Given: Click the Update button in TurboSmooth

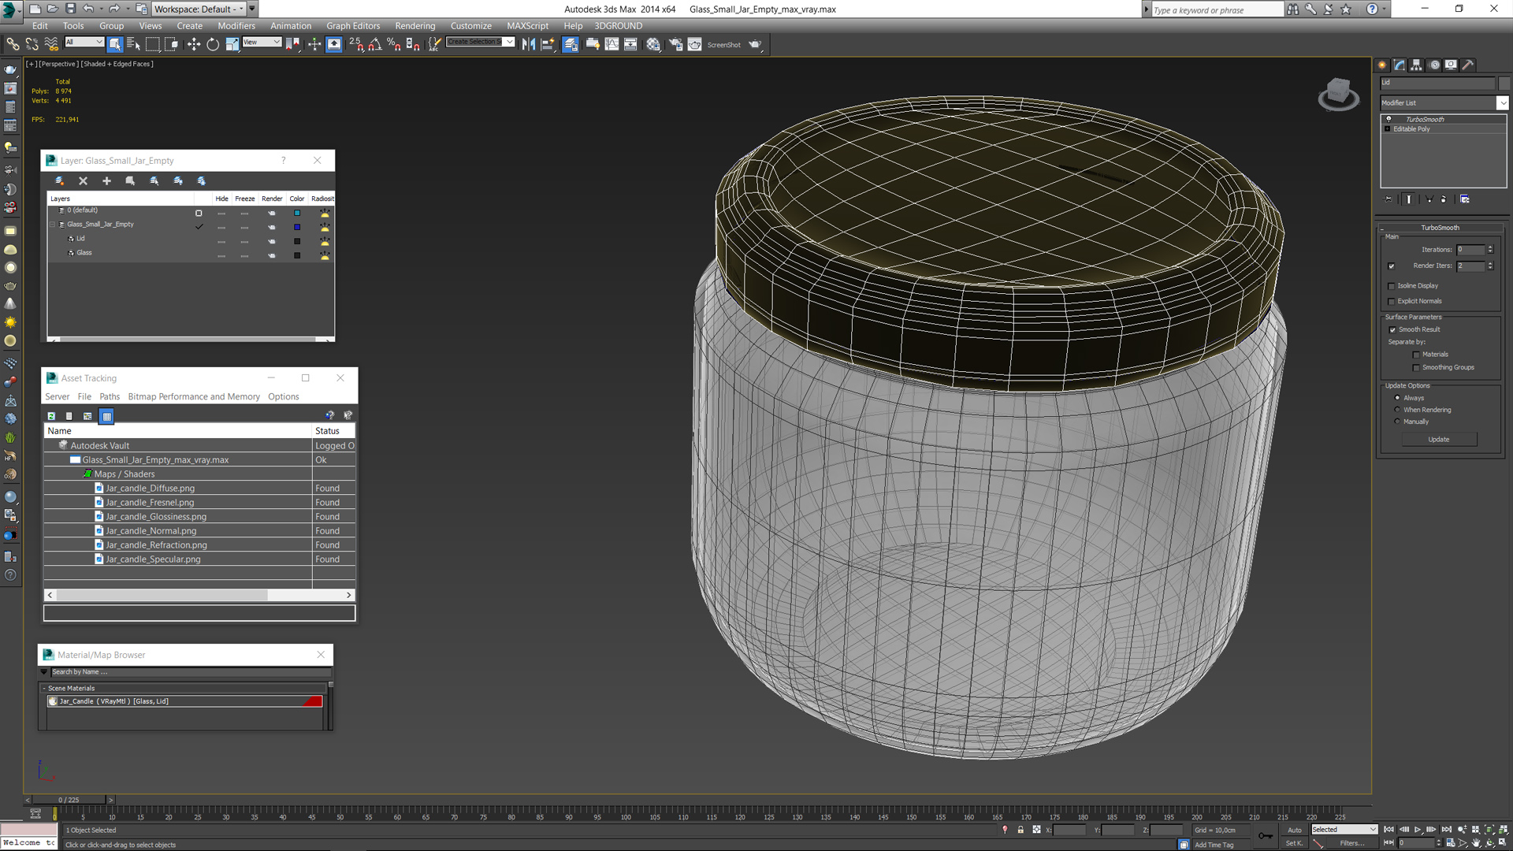Looking at the screenshot, I should (1439, 440).
